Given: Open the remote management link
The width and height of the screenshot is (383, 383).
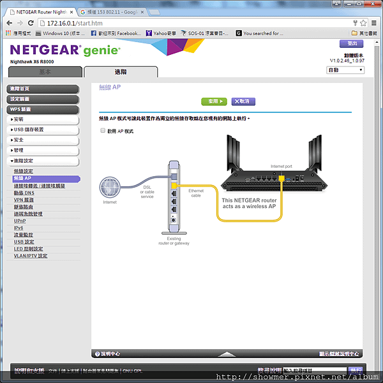Looking at the screenshot, I should pyautogui.click(x=28, y=214).
